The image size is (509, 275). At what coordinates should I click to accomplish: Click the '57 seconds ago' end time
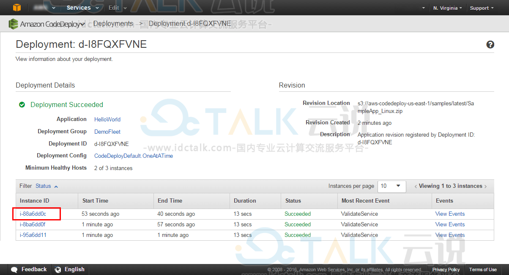pos(176,225)
